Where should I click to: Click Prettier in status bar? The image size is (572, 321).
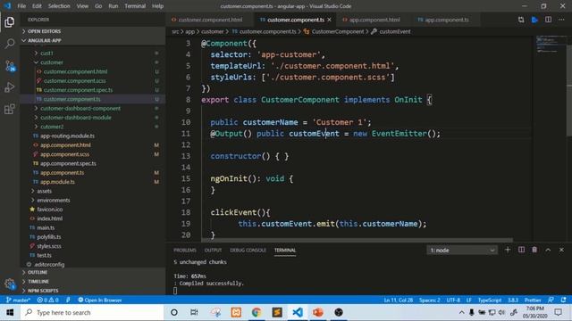coord(533,300)
